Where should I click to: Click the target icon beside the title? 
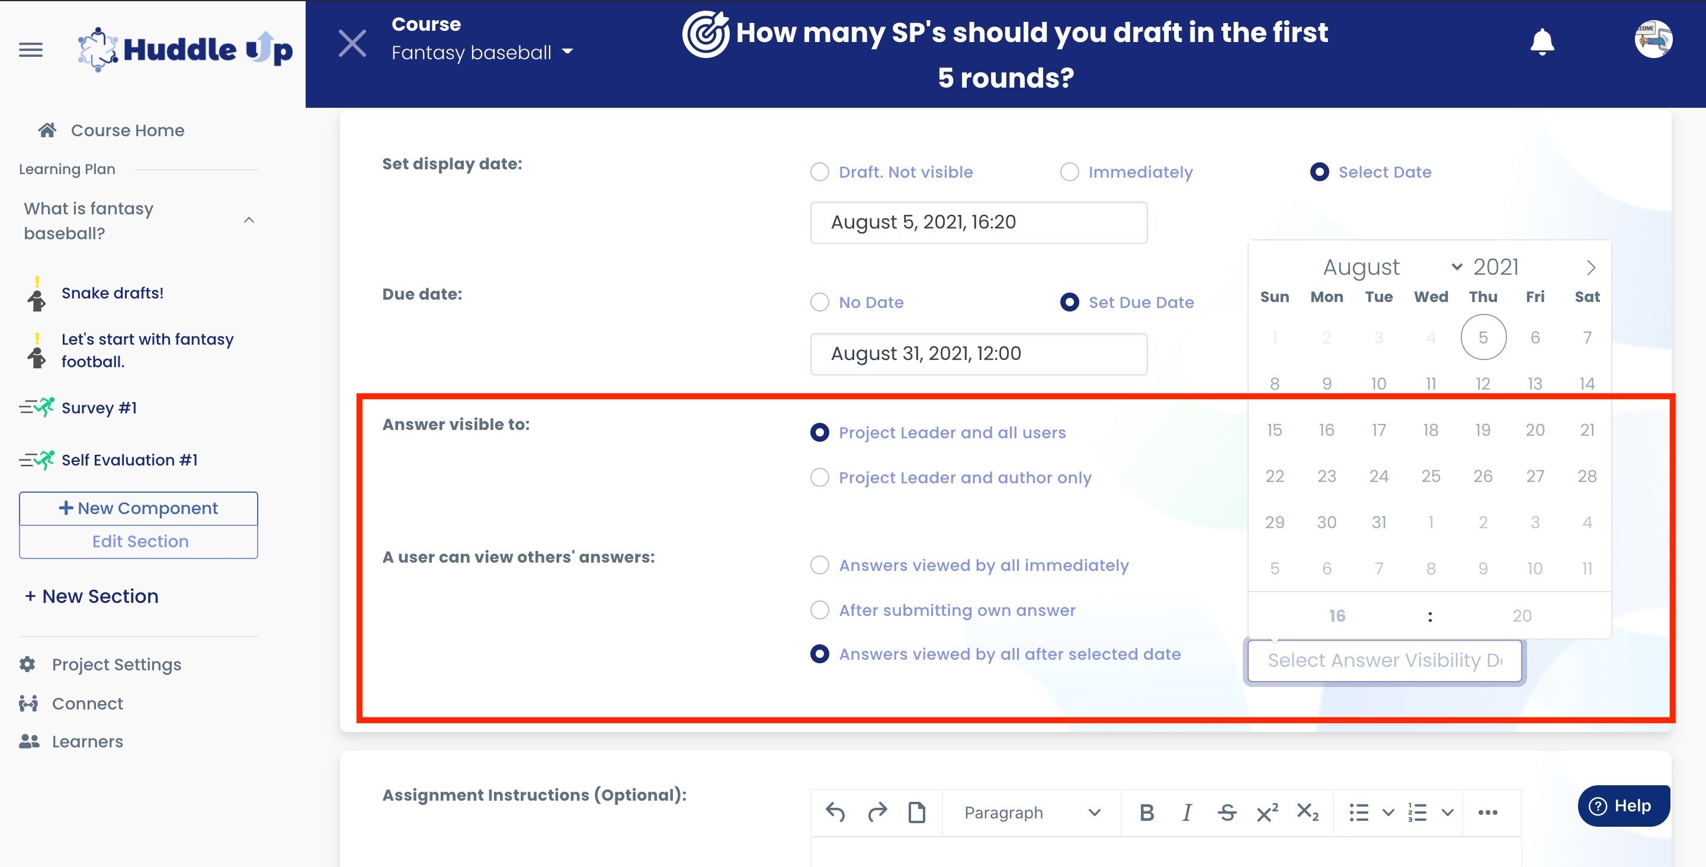(x=706, y=34)
